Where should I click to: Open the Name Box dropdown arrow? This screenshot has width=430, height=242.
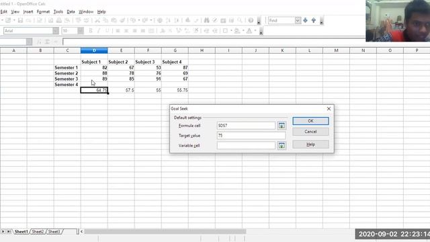click(x=29, y=42)
